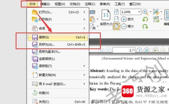Click the add text and image icon

[x=156, y=19]
